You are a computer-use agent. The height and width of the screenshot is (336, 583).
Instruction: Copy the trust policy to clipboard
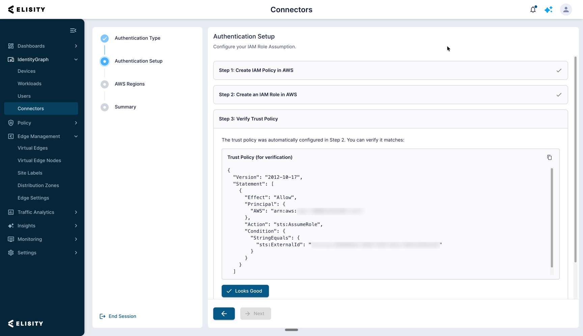coord(549,158)
